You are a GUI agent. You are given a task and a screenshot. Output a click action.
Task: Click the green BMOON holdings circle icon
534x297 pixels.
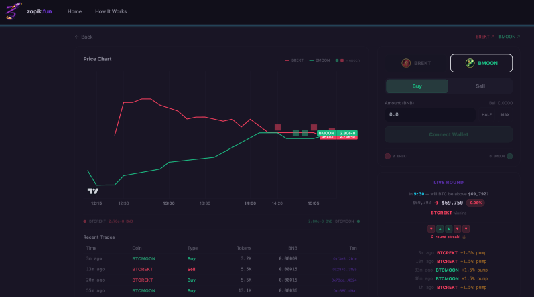510,156
